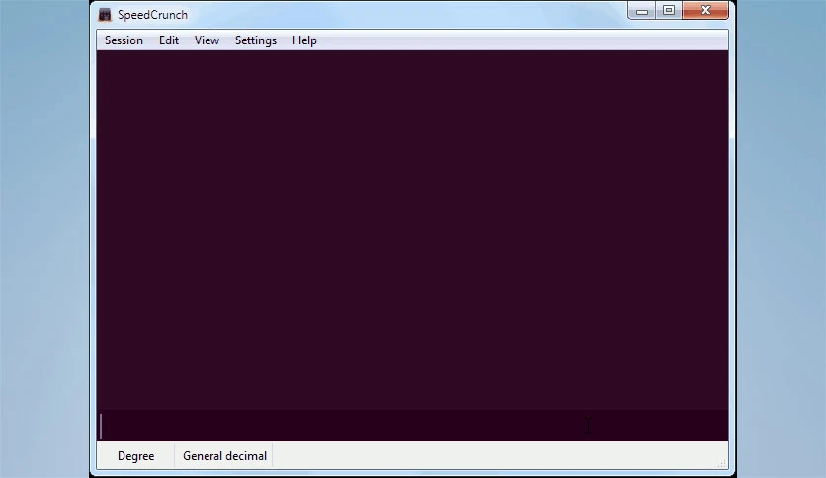826x478 pixels.
Task: Open the Edit menu
Action: point(169,40)
